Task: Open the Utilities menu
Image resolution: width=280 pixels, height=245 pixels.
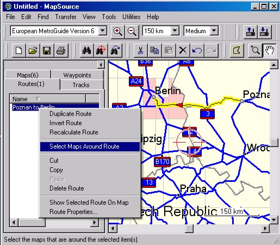Action: click(x=132, y=17)
